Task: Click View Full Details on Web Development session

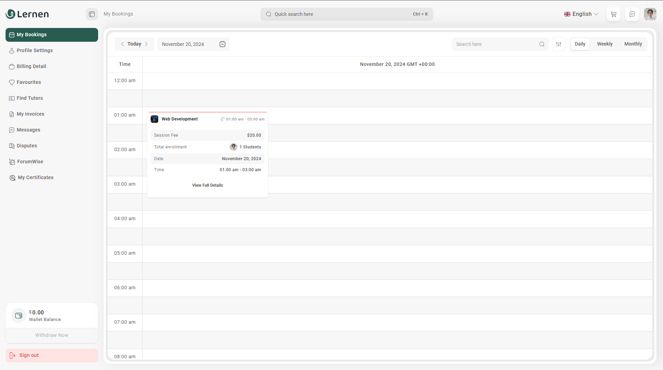Action: [x=207, y=185]
